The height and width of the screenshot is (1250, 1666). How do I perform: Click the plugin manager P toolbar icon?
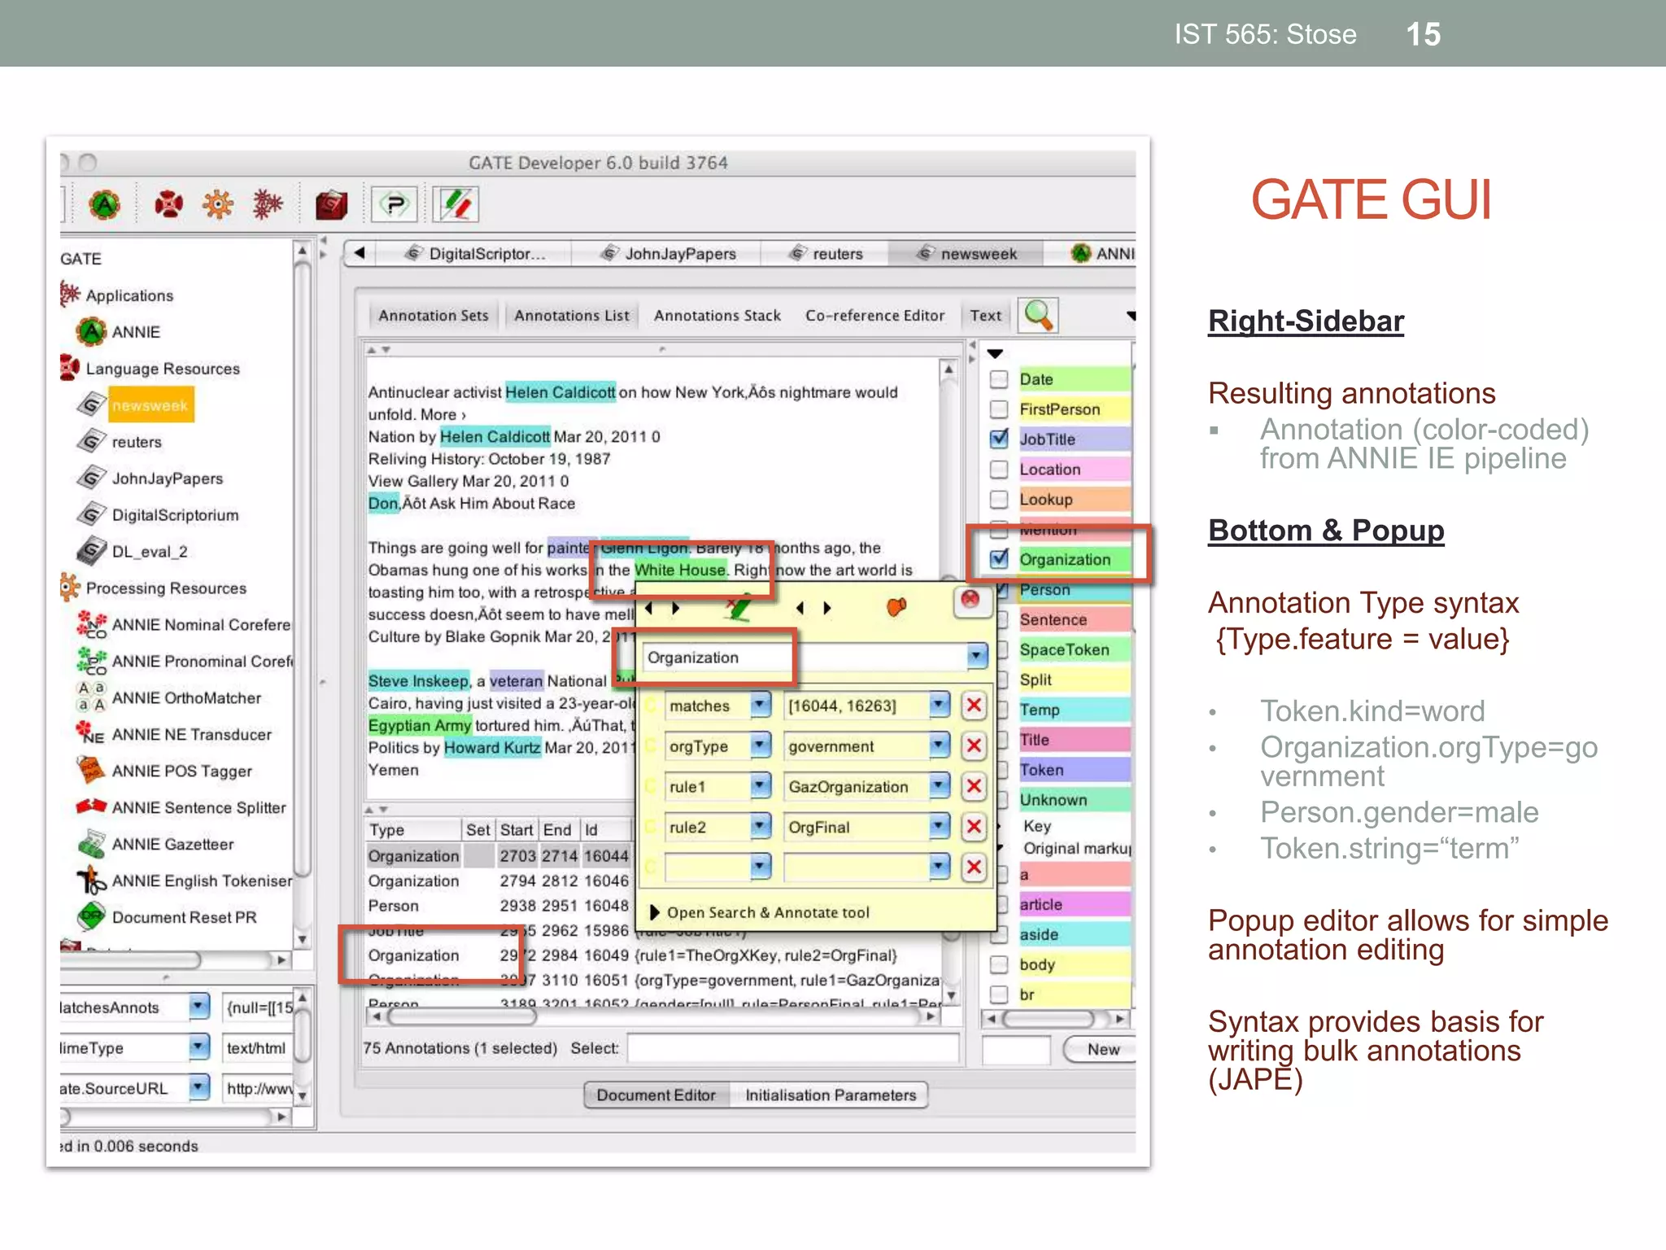tap(395, 204)
